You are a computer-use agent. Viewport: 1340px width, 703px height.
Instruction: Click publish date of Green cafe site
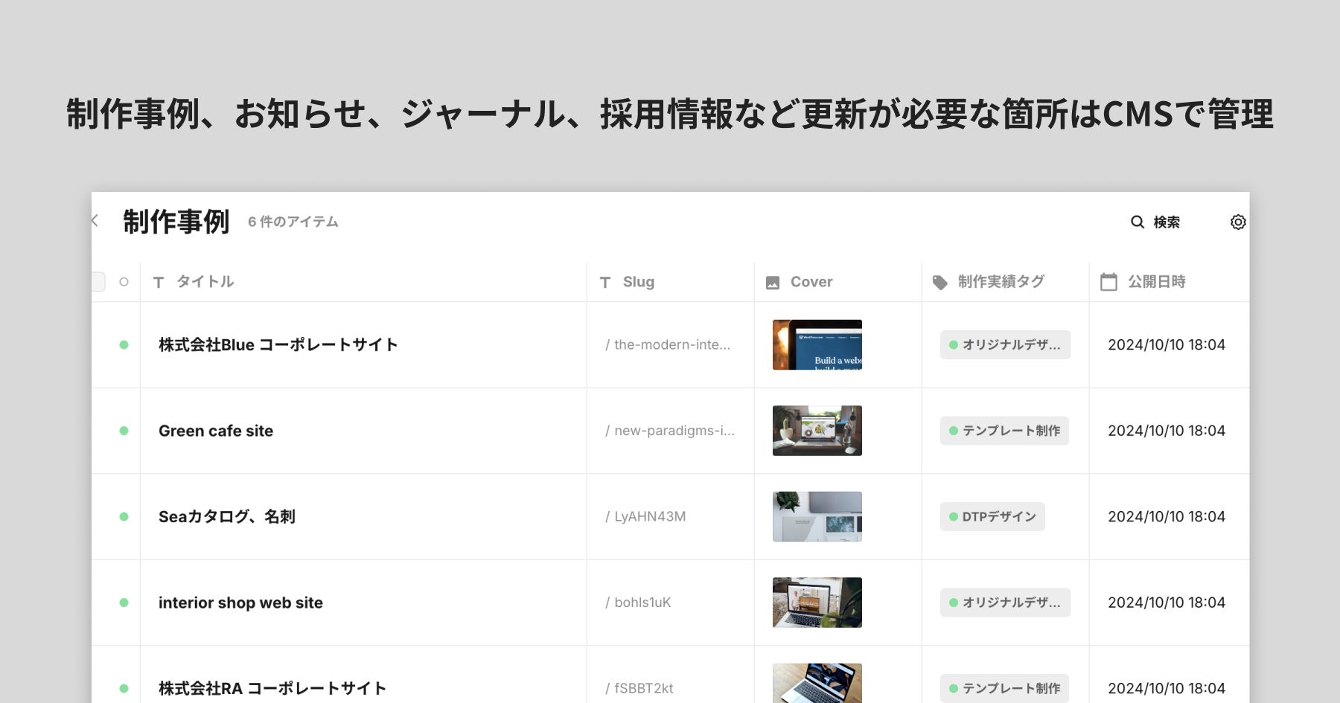pyautogui.click(x=1167, y=431)
